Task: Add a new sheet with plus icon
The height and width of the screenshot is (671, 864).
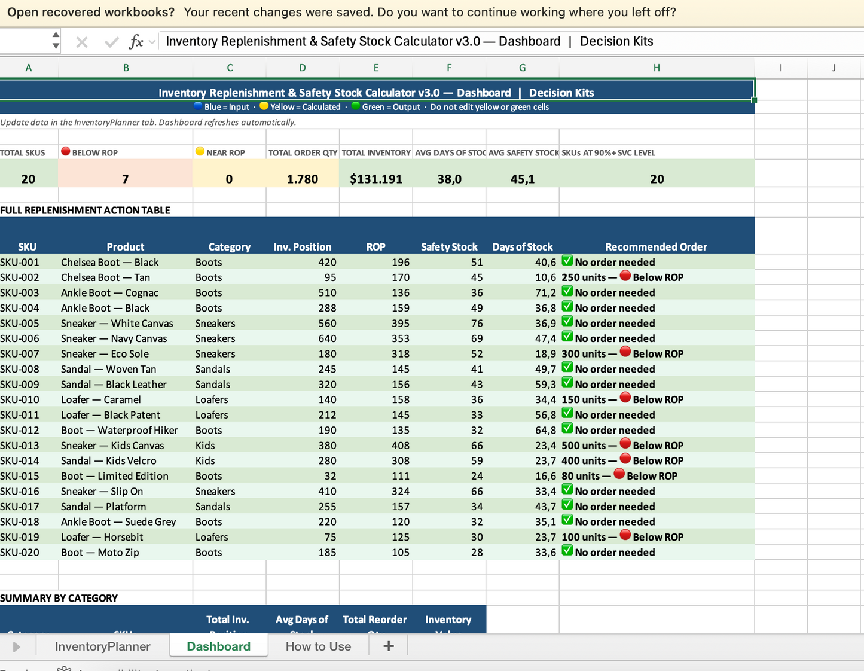Action: click(388, 646)
